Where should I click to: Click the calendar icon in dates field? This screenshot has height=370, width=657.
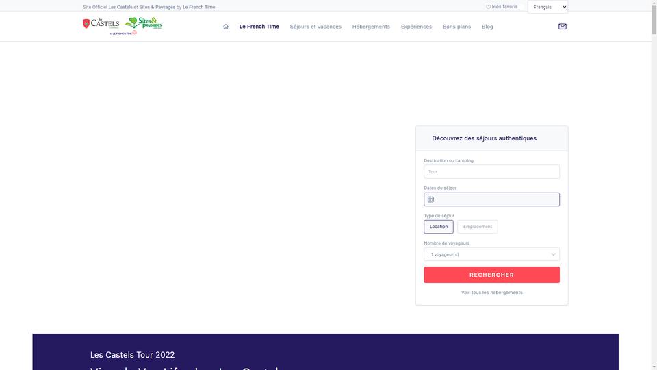click(430, 199)
